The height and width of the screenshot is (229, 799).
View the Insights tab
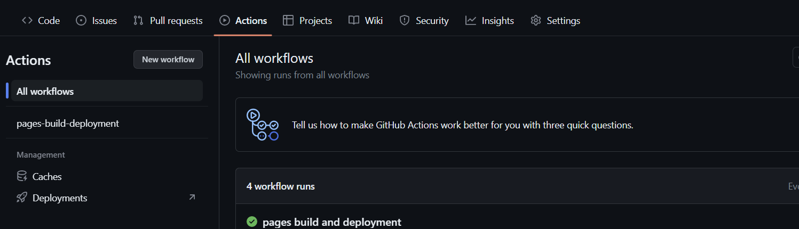coord(489,21)
